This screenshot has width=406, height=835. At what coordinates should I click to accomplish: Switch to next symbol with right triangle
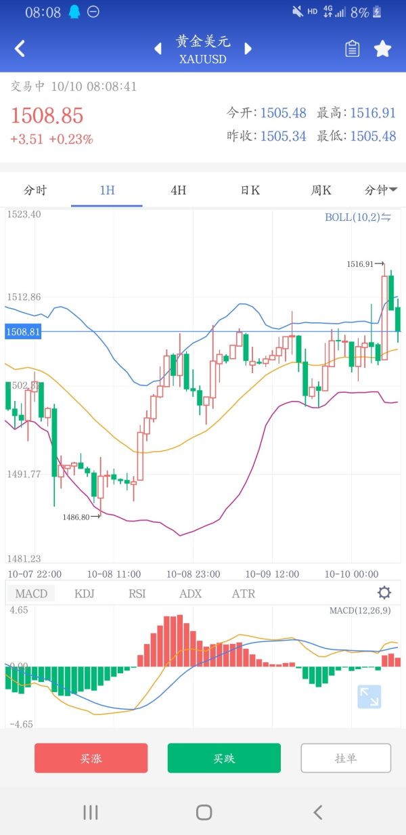point(248,49)
